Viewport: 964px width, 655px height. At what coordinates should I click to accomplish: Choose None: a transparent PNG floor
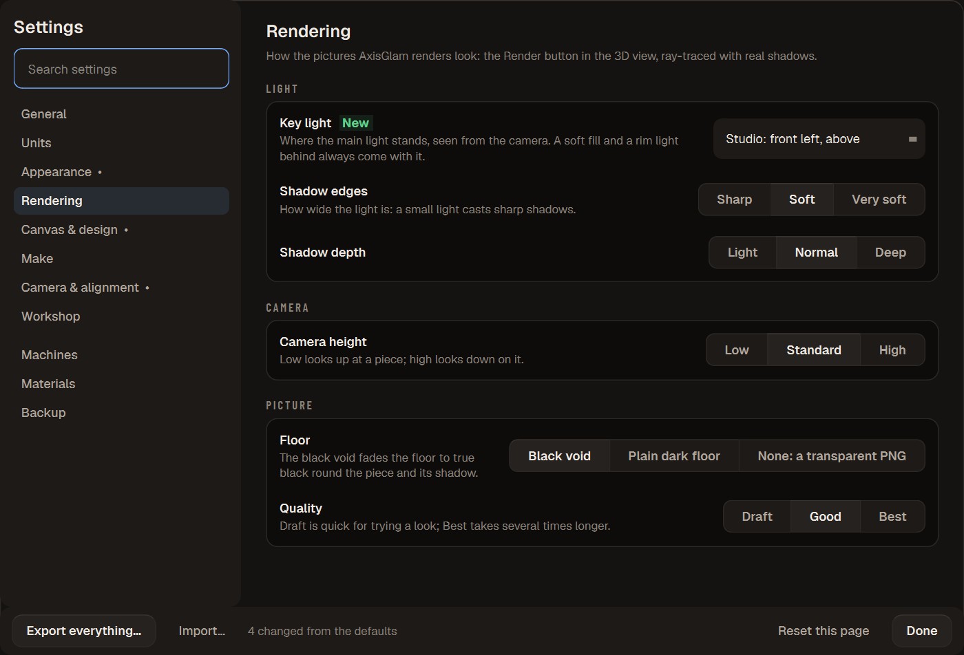point(832,456)
